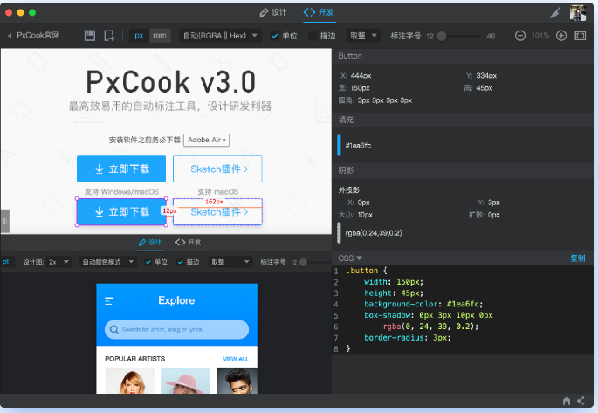598x413 pixels.
Task: Go back via PxCook官网 arrow
Action: point(10,36)
